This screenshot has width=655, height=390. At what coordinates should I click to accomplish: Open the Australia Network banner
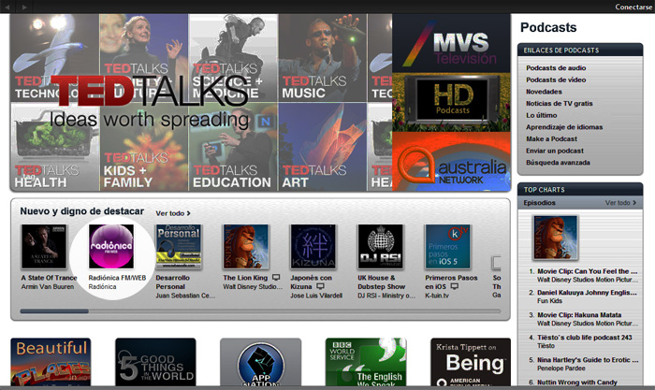coord(452,160)
